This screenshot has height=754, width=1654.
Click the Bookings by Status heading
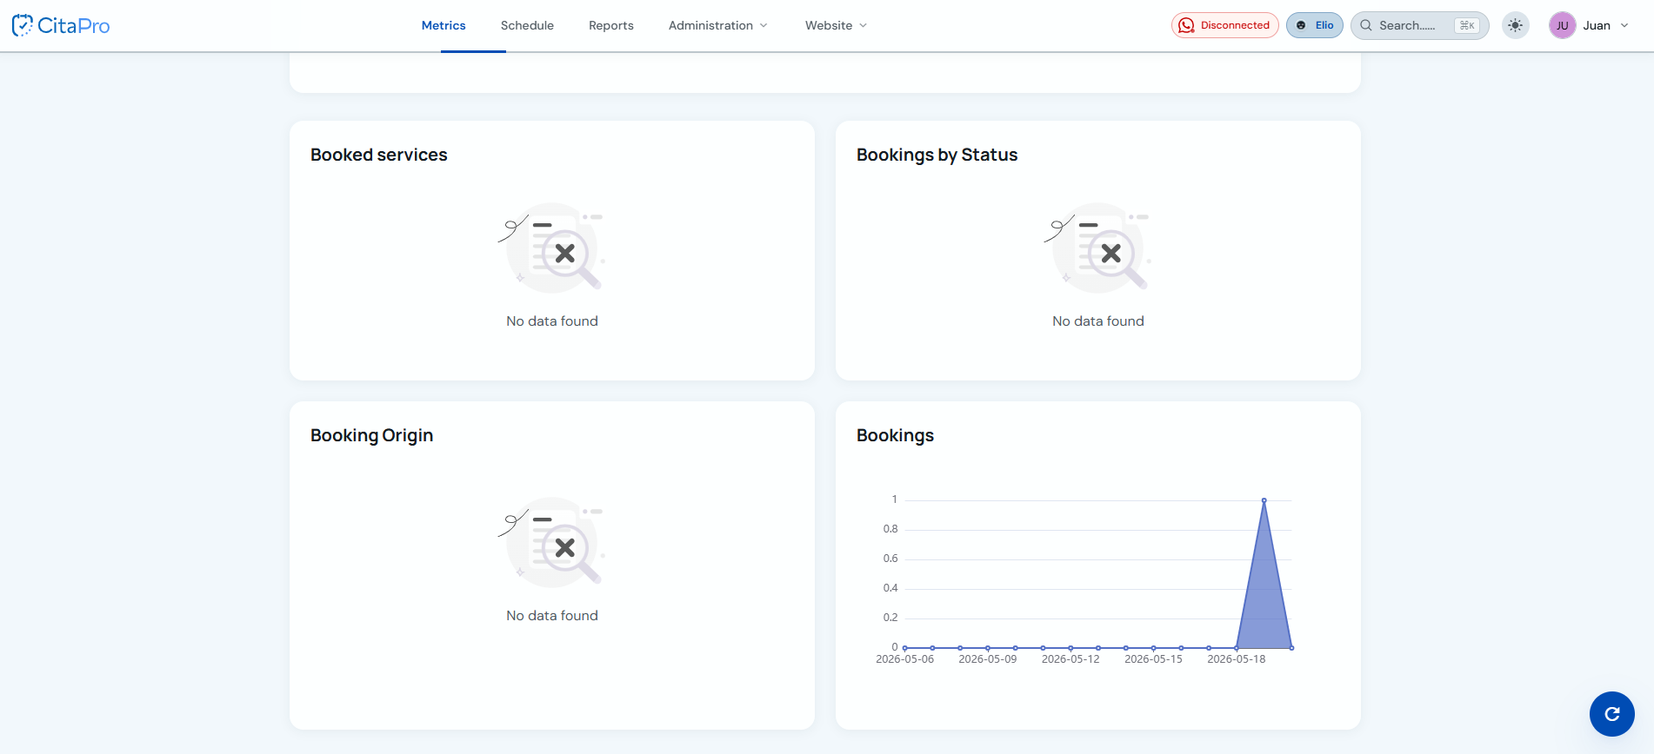point(937,155)
